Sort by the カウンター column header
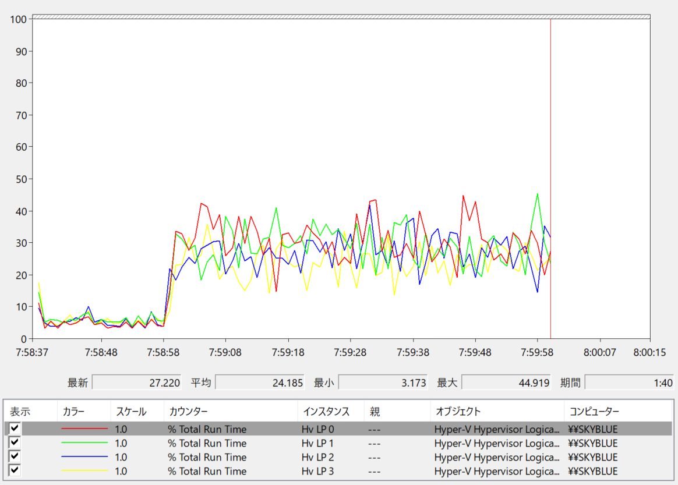 coord(231,412)
